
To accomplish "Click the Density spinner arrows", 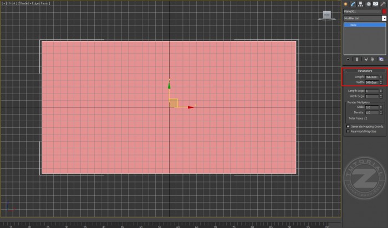I will pyautogui.click(x=381, y=113).
